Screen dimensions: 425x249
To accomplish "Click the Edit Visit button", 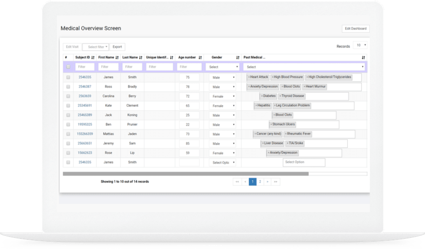I will click(72, 47).
